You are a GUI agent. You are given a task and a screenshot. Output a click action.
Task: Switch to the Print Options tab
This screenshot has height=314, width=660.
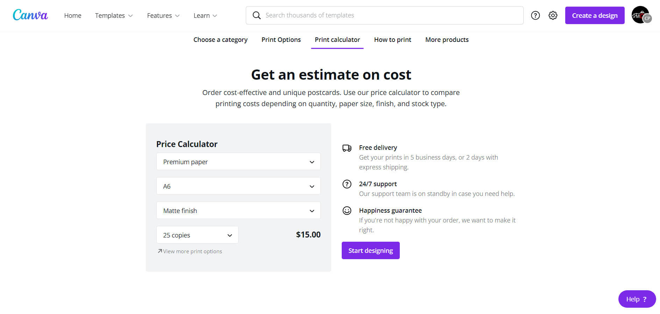[x=281, y=40]
